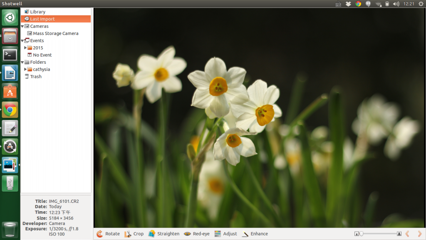Click the zoom-out small image icon
This screenshot has width=426, height=240.
(357, 234)
